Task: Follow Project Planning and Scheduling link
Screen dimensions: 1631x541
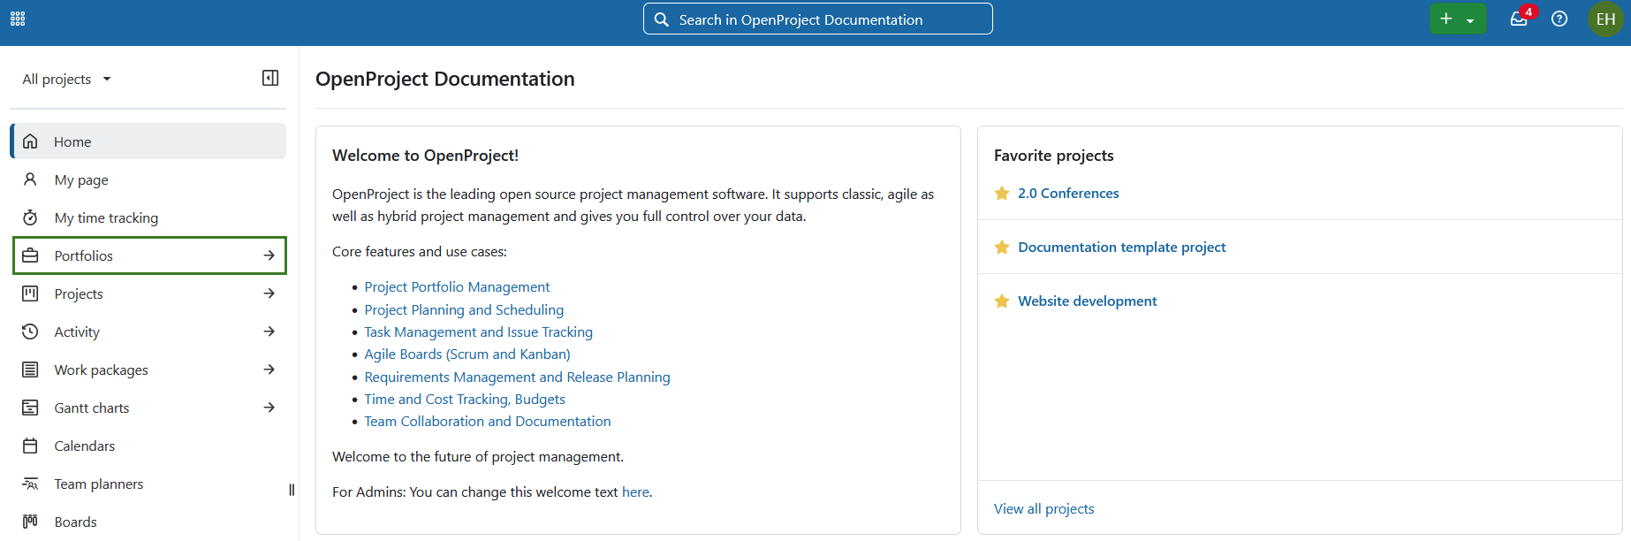Action: point(464,309)
